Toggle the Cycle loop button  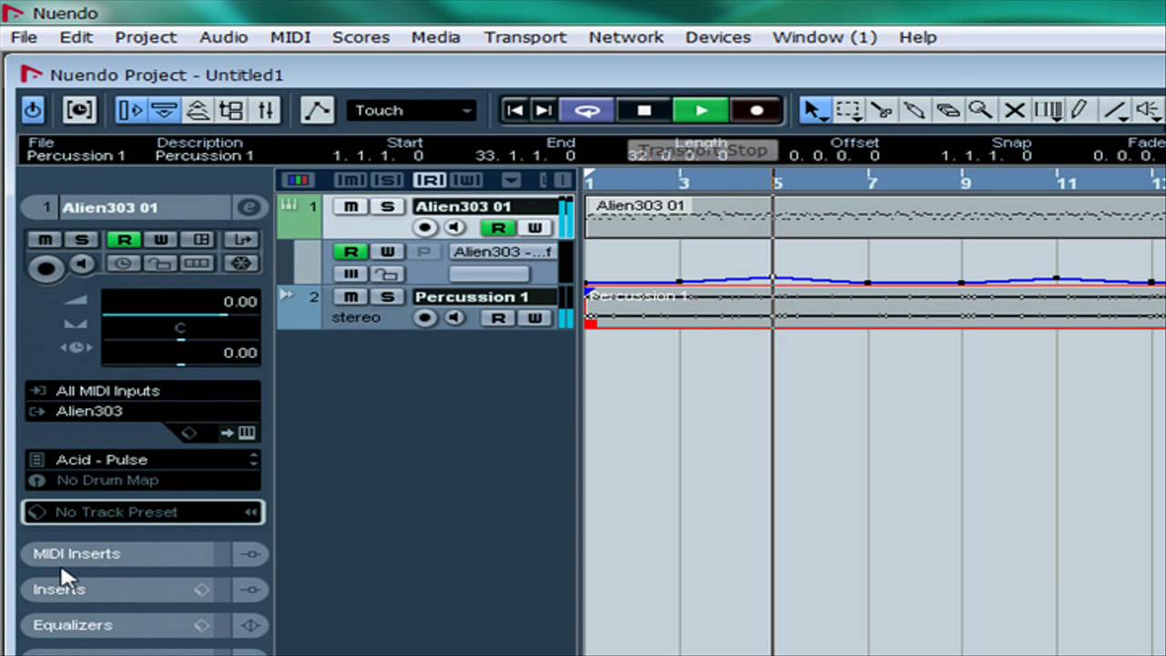(x=587, y=110)
